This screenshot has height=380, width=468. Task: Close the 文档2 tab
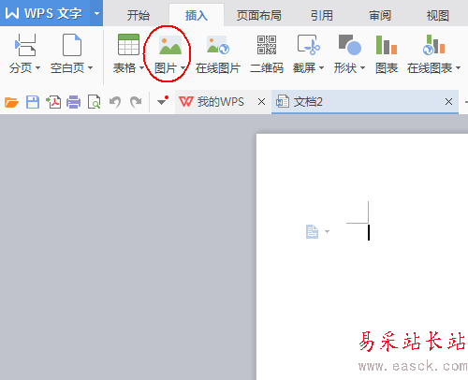[x=448, y=101]
